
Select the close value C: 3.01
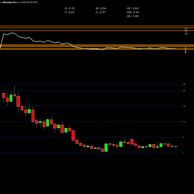69,12
